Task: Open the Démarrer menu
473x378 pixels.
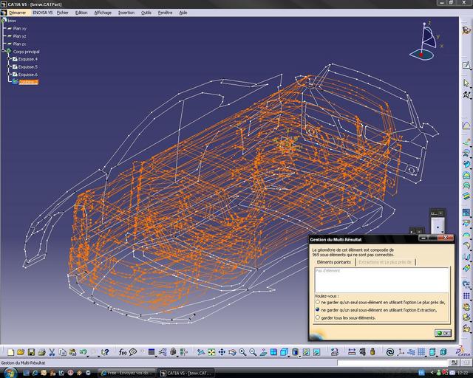Action: click(x=18, y=13)
